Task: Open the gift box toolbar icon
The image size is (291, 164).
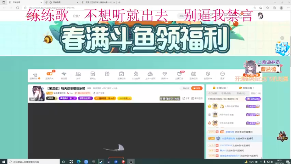Action: point(107,74)
